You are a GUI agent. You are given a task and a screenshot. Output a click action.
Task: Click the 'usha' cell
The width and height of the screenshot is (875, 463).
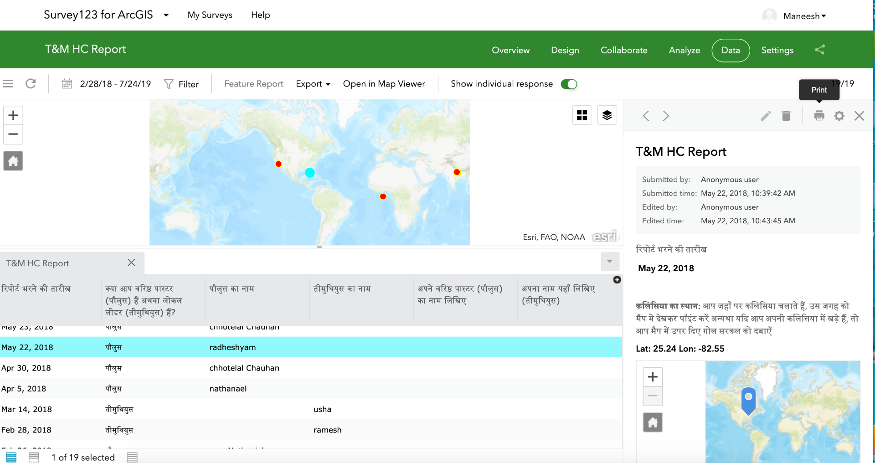[322, 409]
